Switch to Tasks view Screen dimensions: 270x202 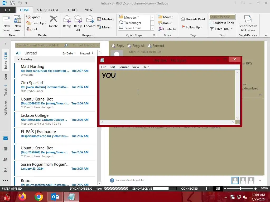[x=6, y=170]
